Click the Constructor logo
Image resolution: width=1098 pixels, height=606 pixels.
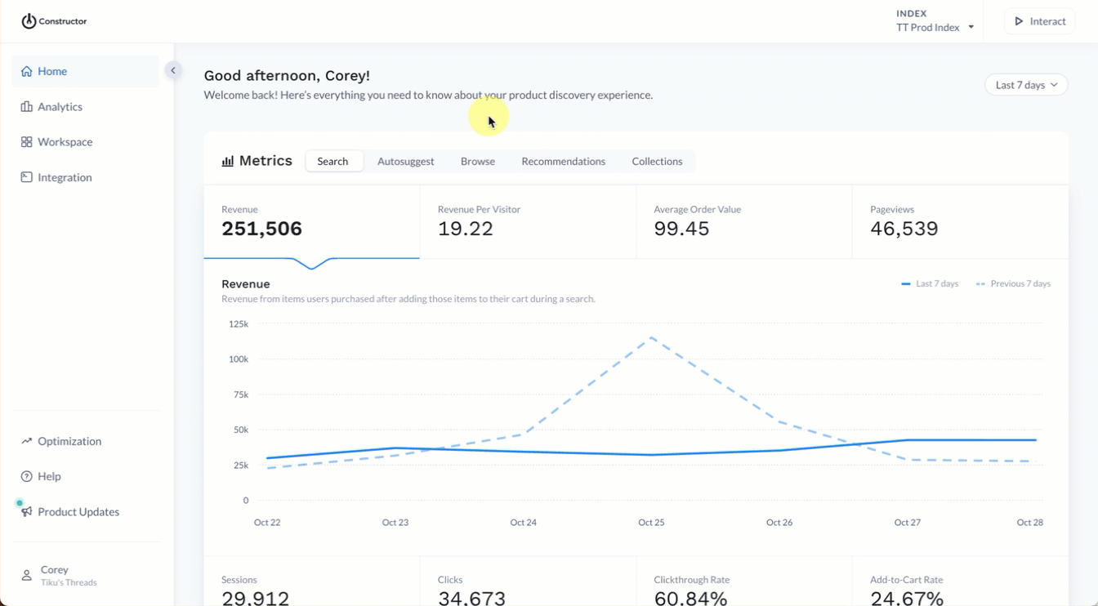(x=54, y=21)
